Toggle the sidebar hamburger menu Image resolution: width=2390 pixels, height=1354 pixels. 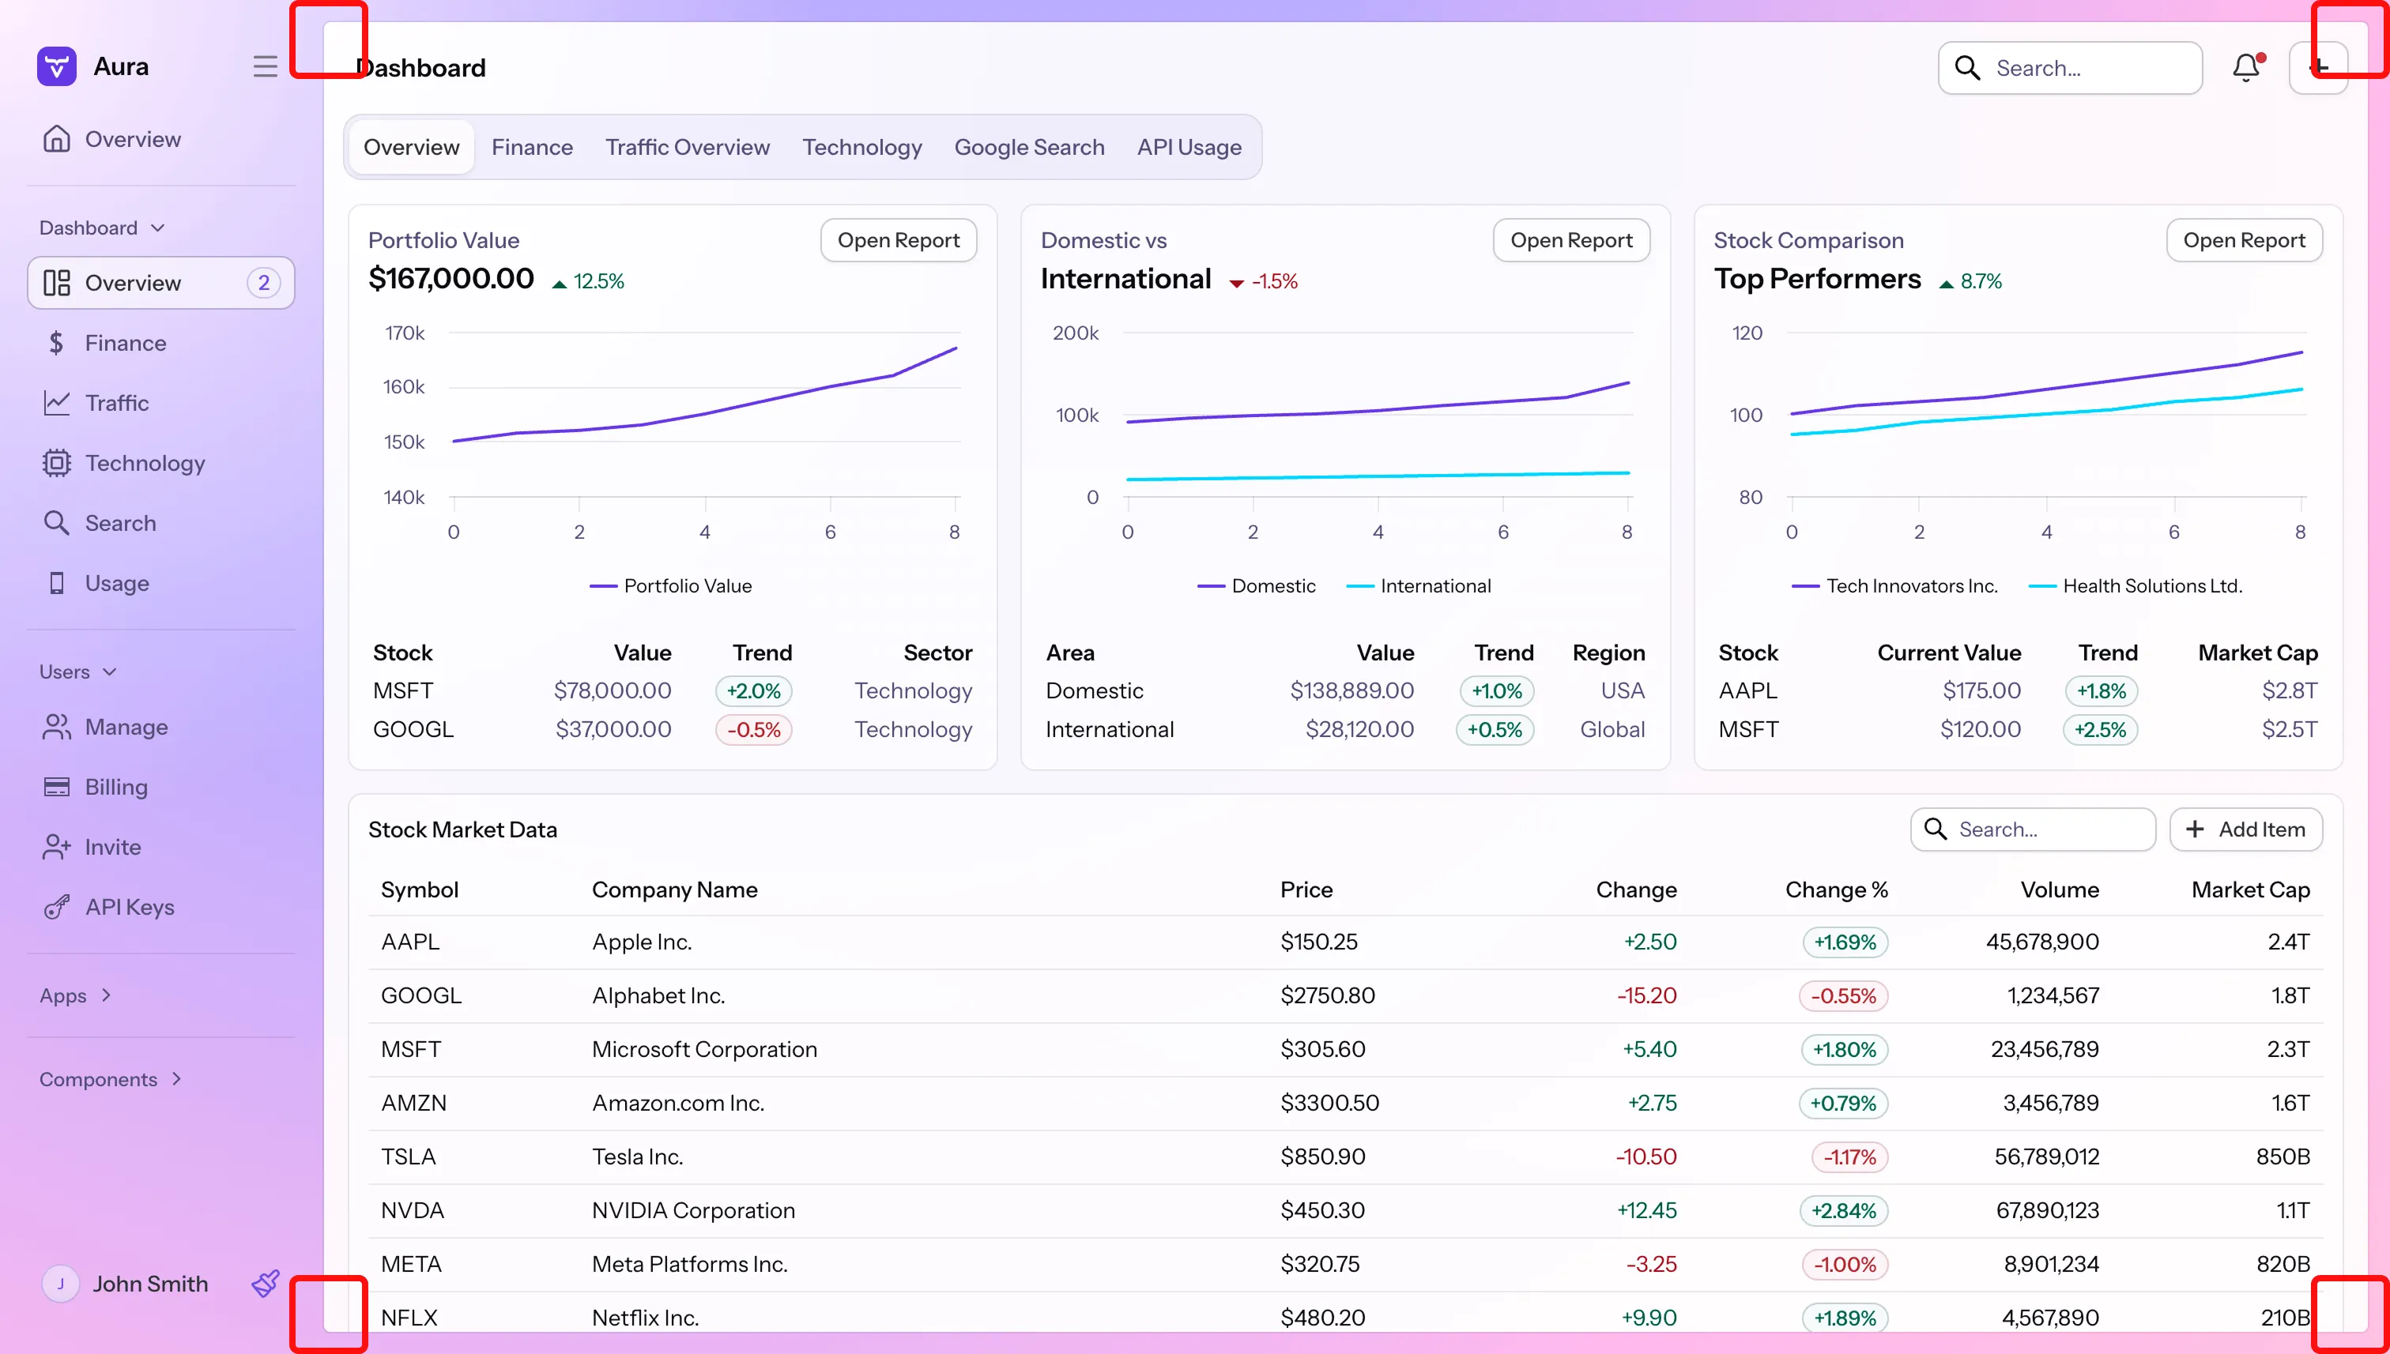265,66
